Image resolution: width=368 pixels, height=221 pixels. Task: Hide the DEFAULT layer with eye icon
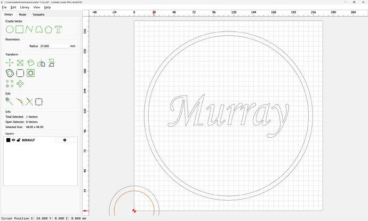click(x=14, y=140)
